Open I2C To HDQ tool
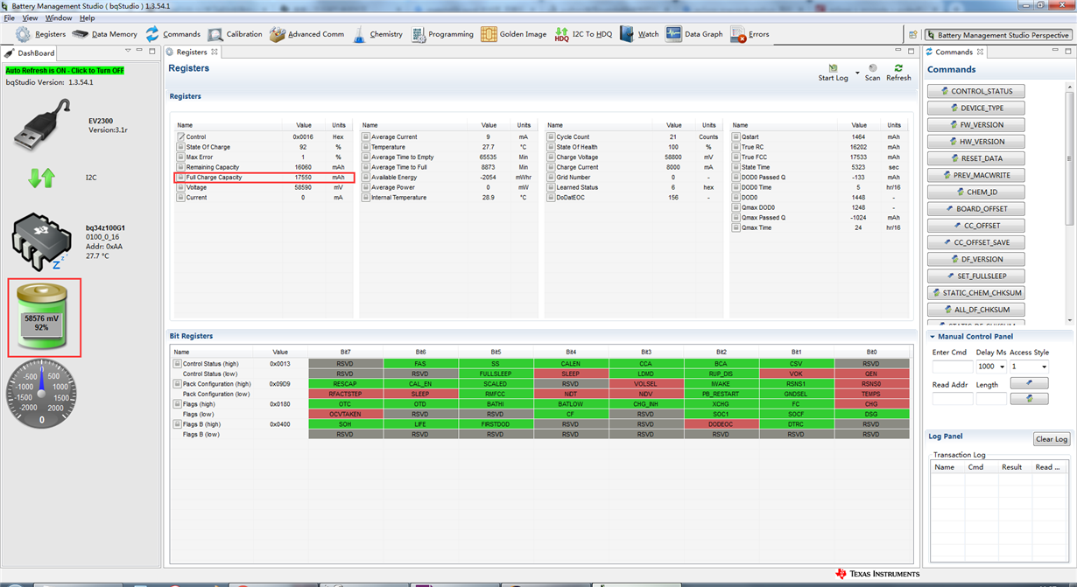Viewport: 1077px width, 587px height. click(x=583, y=34)
